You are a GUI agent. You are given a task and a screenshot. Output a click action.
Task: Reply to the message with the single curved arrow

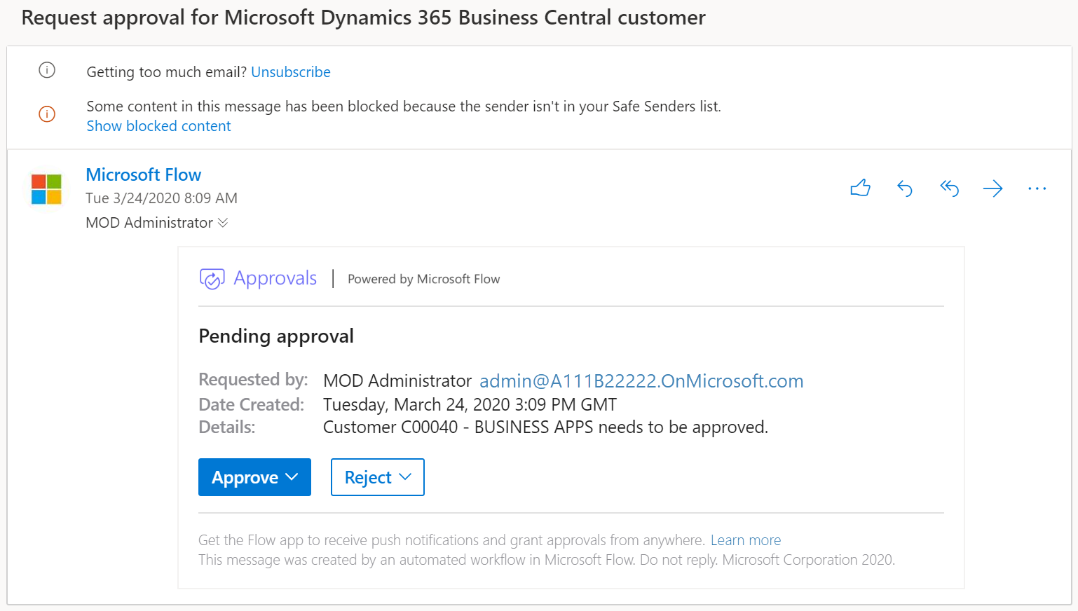point(905,188)
